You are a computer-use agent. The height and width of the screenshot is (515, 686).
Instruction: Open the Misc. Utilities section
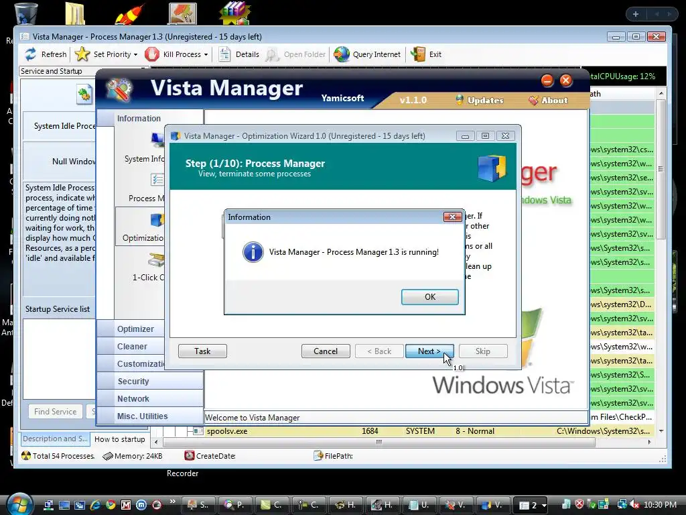[x=149, y=416]
